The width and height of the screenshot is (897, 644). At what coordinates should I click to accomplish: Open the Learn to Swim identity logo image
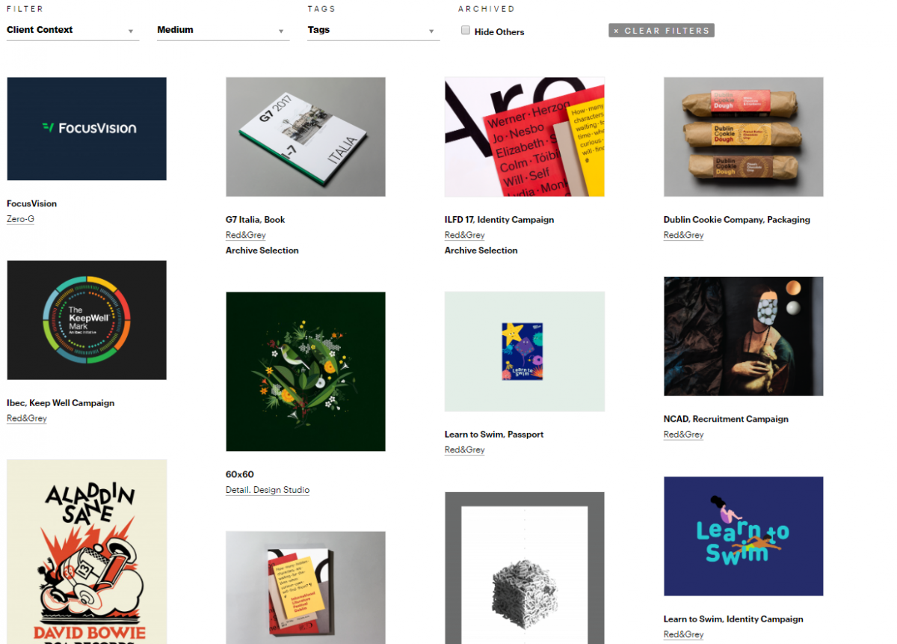coord(744,536)
